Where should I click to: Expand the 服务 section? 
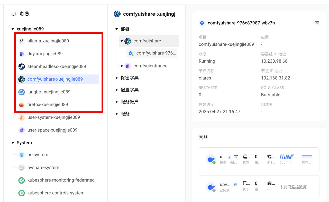[x=117, y=114]
